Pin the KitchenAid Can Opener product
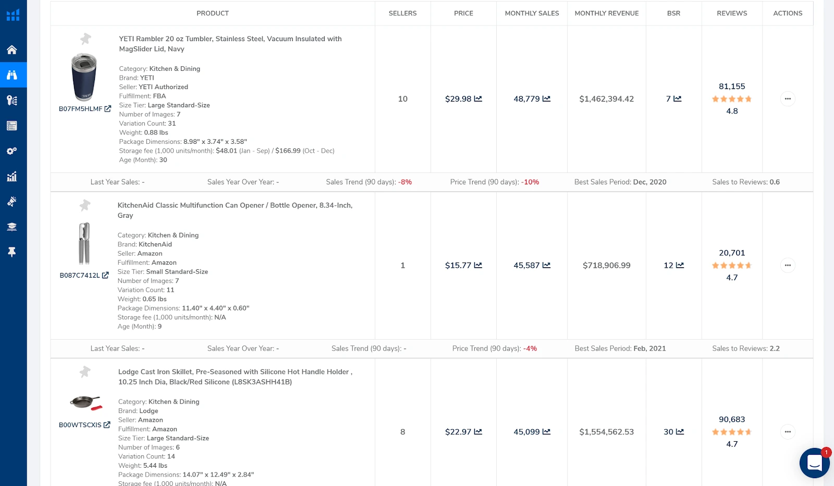834x486 pixels. pyautogui.click(x=85, y=205)
